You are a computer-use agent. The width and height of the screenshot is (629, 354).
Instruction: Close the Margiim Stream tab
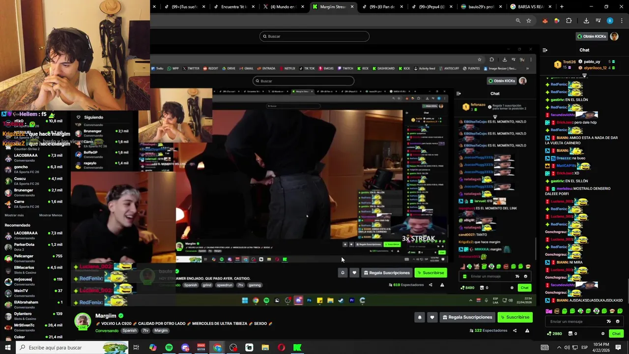coord(352,7)
